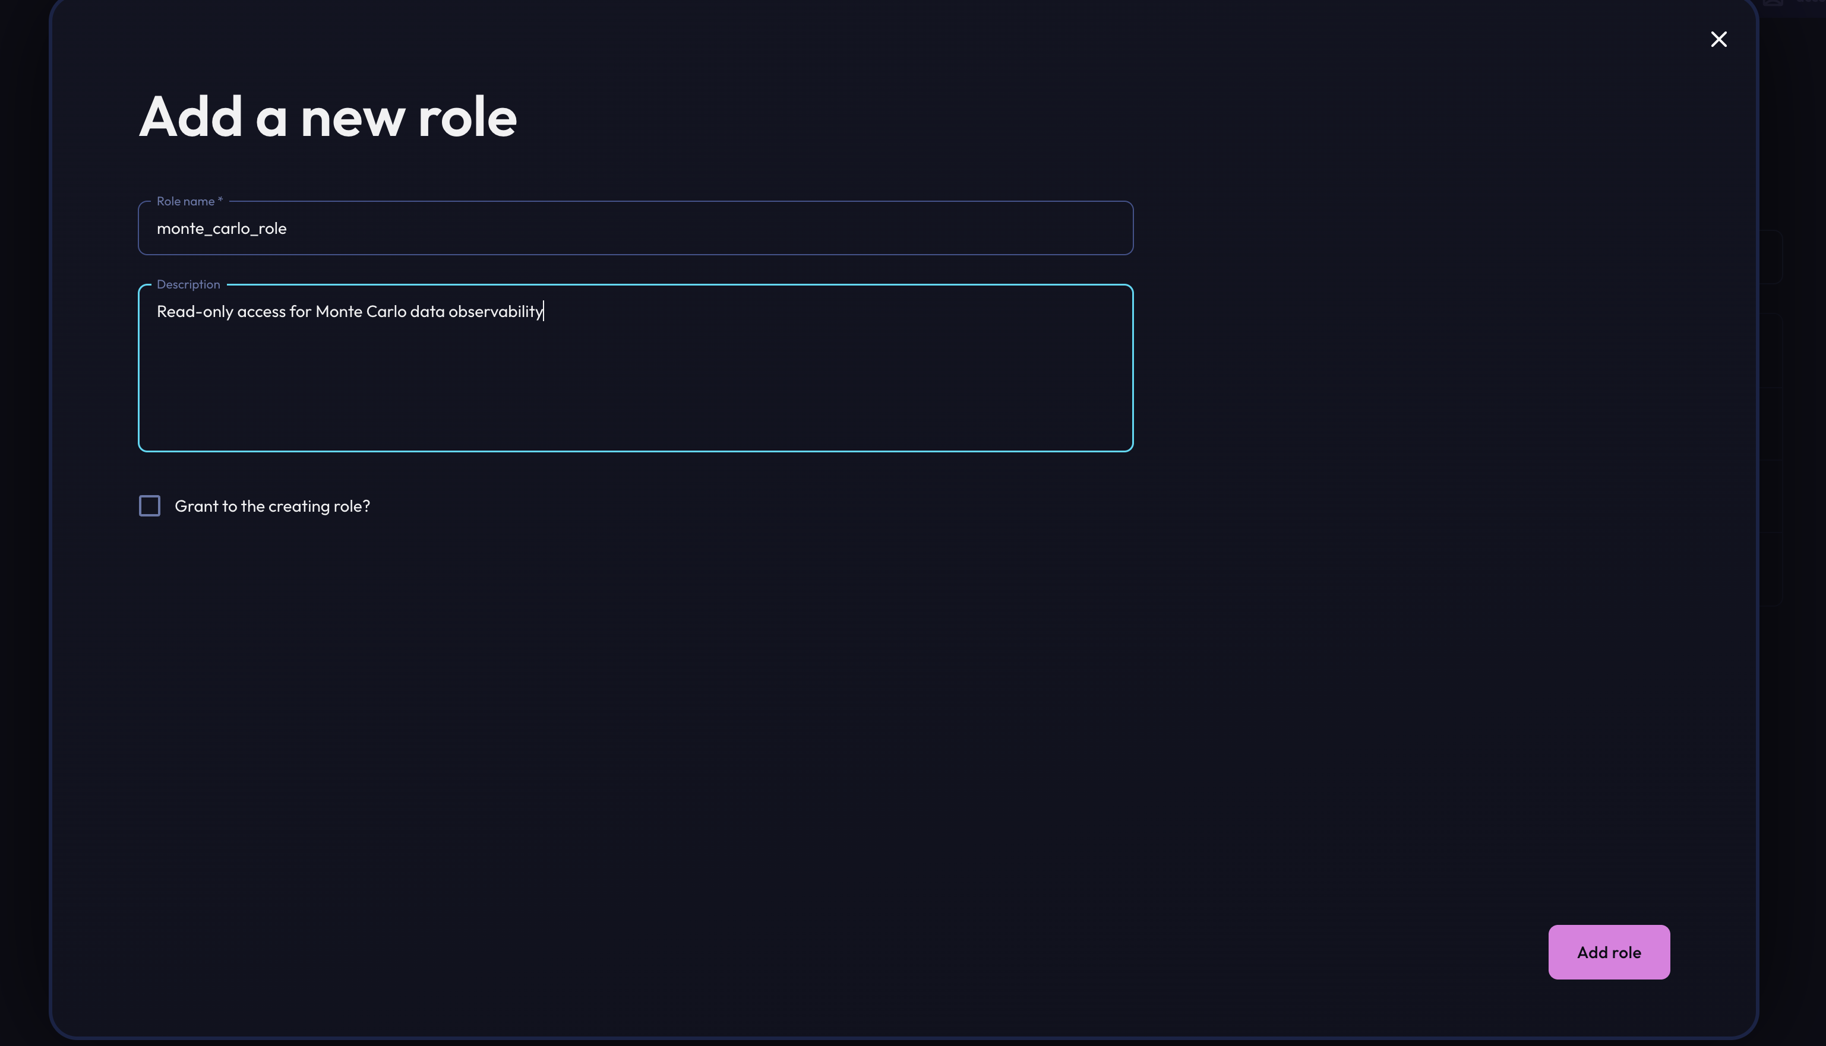Place cursor in 'monte_carlo_role' text
1826x1046 pixels.
(x=222, y=229)
